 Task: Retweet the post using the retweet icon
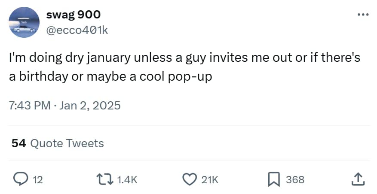(x=104, y=180)
